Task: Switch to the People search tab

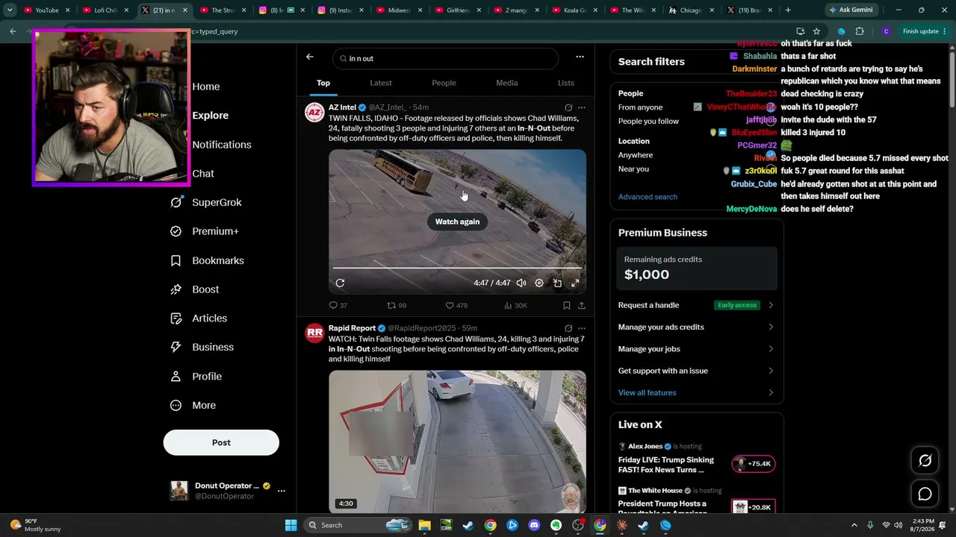Action: [444, 83]
